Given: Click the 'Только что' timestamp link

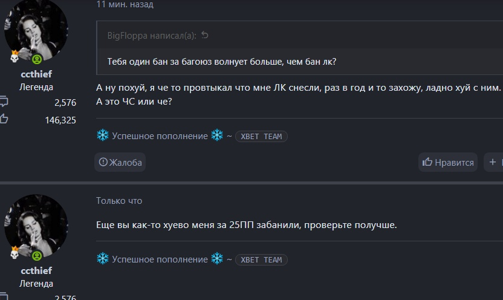Looking at the screenshot, I should click(x=119, y=201).
